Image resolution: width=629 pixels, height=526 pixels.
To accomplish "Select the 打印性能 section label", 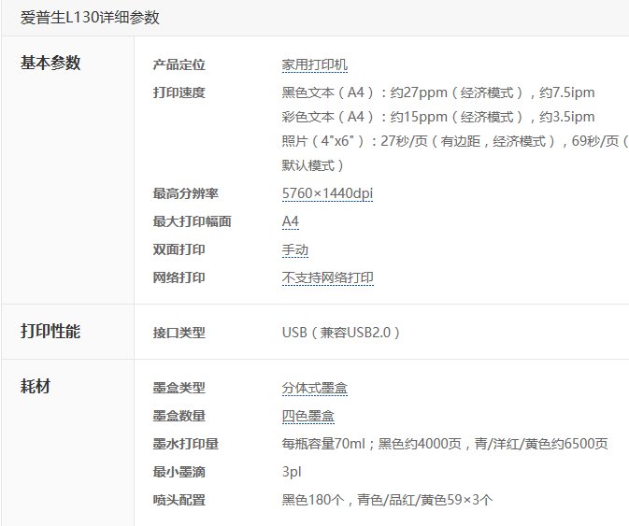I will [x=50, y=331].
